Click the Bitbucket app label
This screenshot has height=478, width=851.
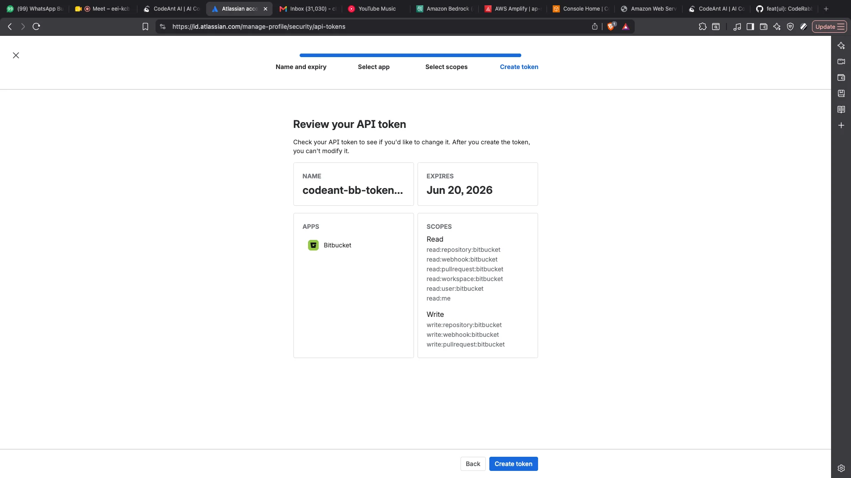(337, 245)
